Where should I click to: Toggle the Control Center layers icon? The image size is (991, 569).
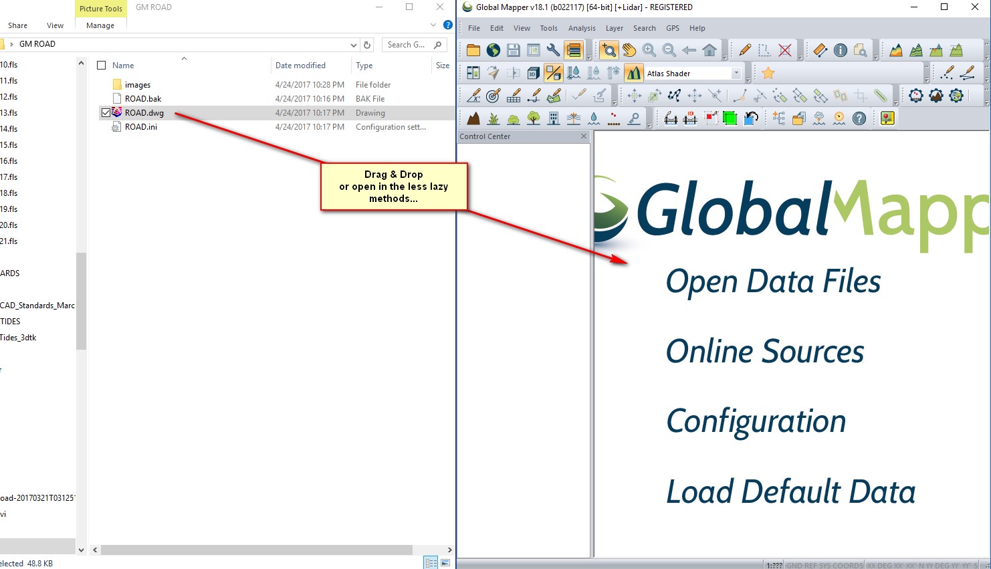[574, 50]
